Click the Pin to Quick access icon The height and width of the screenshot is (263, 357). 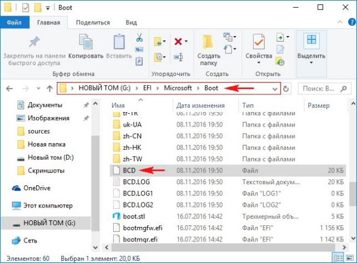click(x=34, y=42)
